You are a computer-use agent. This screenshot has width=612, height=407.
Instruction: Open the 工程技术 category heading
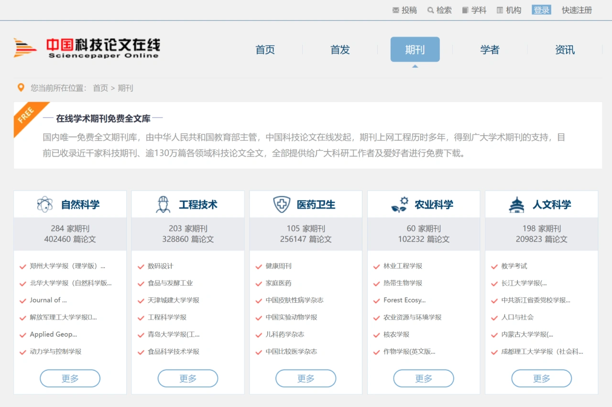point(198,204)
